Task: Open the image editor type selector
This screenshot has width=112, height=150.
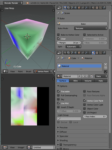Action: pyautogui.click(x=5, y=147)
